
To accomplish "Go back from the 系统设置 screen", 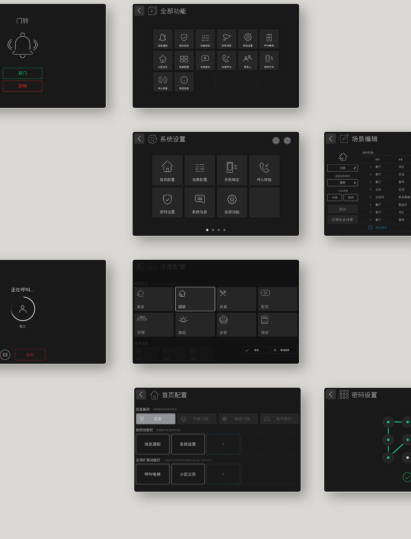I will 139,139.
